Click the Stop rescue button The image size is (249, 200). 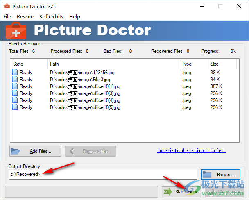(x=224, y=192)
